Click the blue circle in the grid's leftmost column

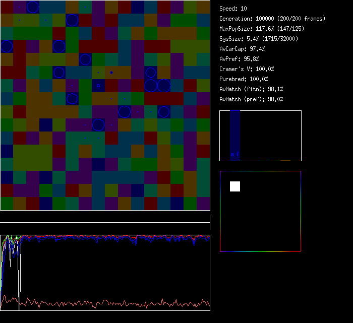[7, 46]
